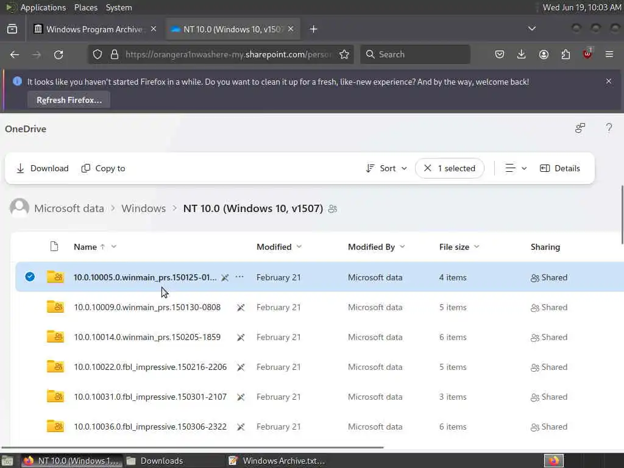Open the Sort dropdown
The width and height of the screenshot is (624, 468).
(x=386, y=168)
